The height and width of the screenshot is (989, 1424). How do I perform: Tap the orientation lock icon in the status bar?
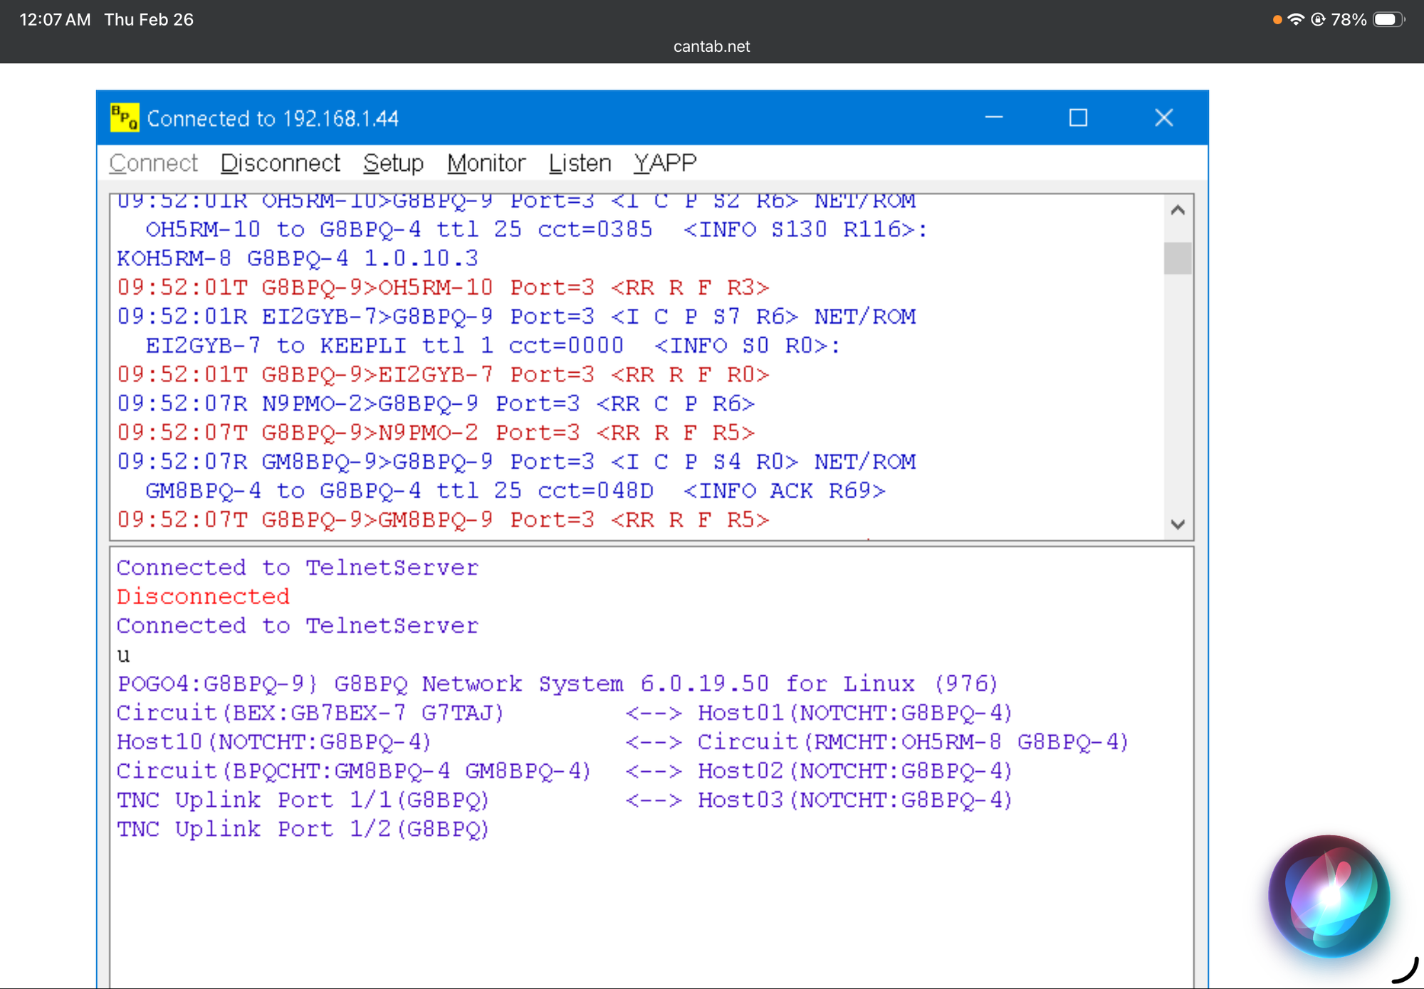1319,19
